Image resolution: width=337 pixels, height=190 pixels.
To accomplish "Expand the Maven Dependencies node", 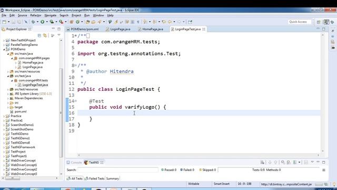I will 8,99.
